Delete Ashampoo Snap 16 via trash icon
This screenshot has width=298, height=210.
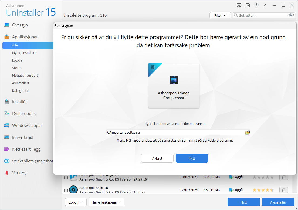click(x=283, y=190)
